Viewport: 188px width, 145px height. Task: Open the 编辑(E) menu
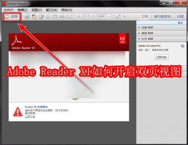pyautogui.click(x=23, y=10)
